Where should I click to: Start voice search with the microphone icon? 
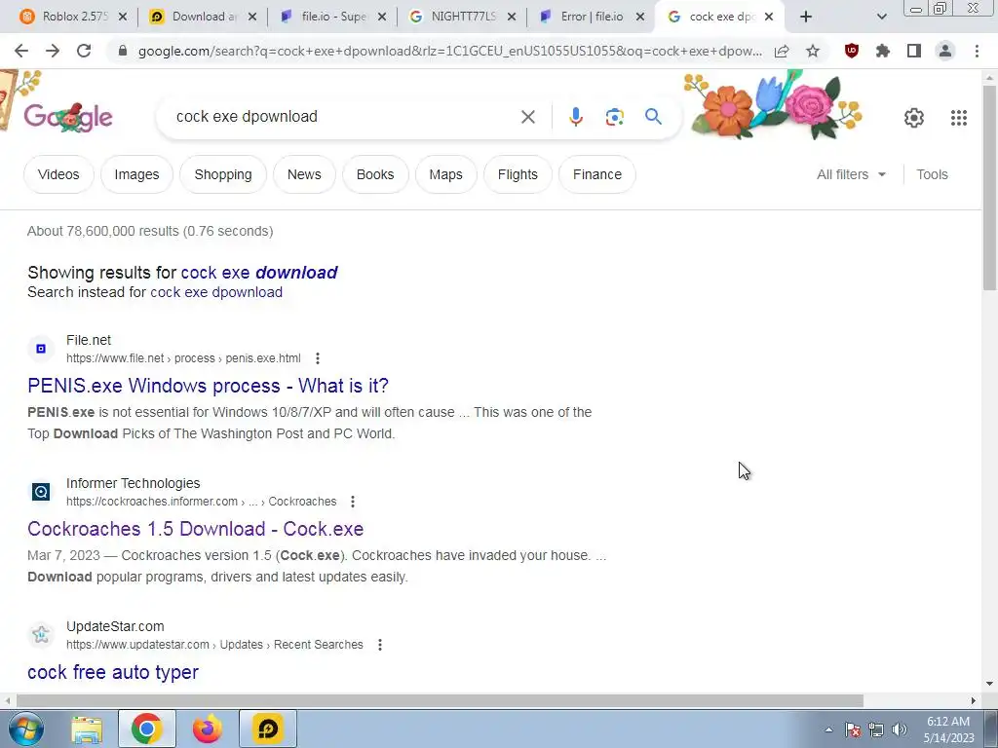pos(575,117)
